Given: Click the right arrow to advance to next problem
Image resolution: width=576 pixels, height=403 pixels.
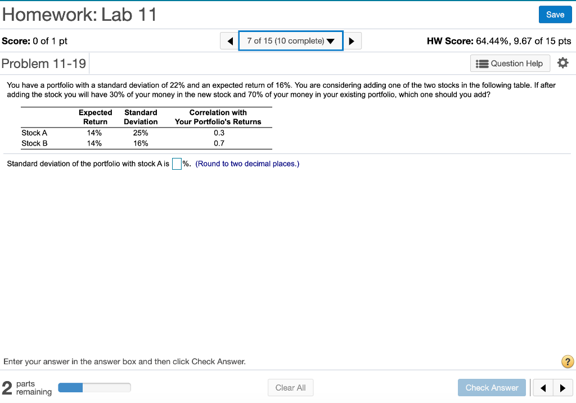Looking at the screenshot, I should click(352, 40).
